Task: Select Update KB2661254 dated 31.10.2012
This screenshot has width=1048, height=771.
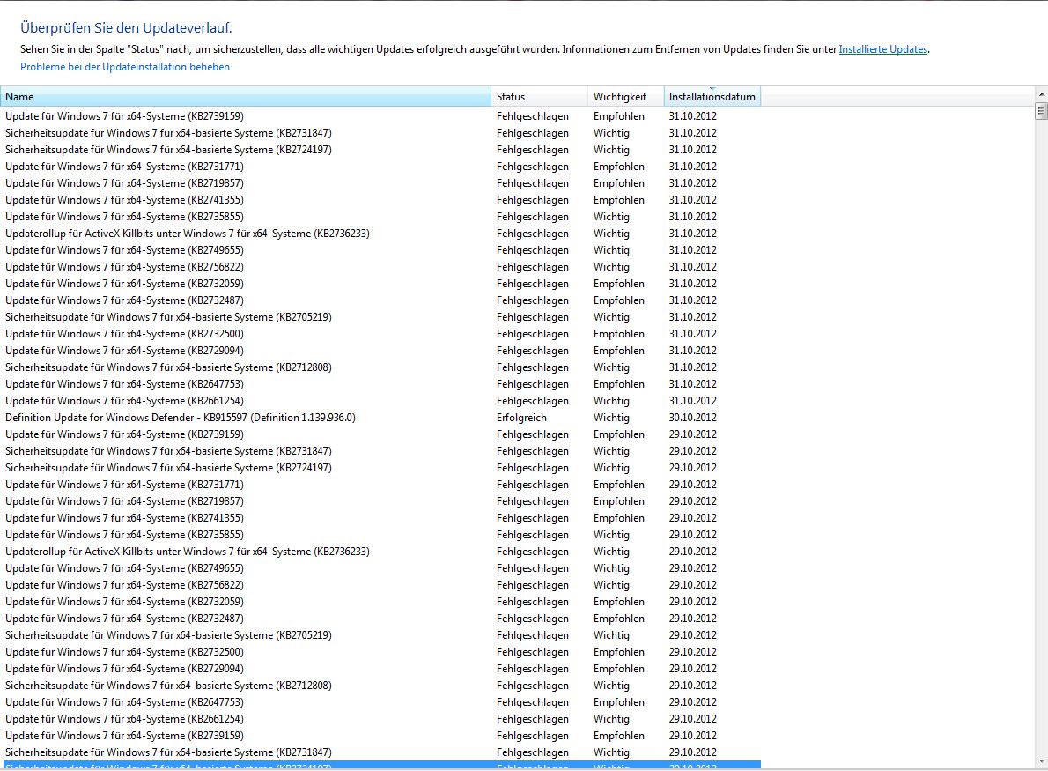Action: click(x=380, y=401)
